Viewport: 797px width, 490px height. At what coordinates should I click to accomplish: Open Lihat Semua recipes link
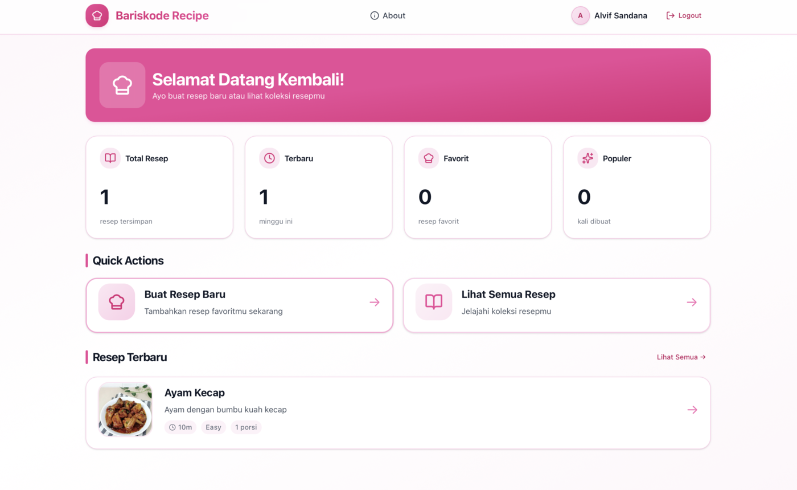(681, 357)
